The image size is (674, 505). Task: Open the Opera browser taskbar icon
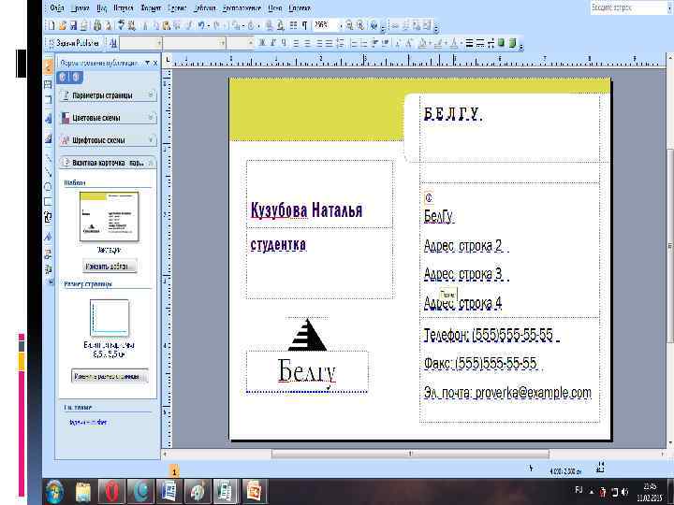click(111, 491)
